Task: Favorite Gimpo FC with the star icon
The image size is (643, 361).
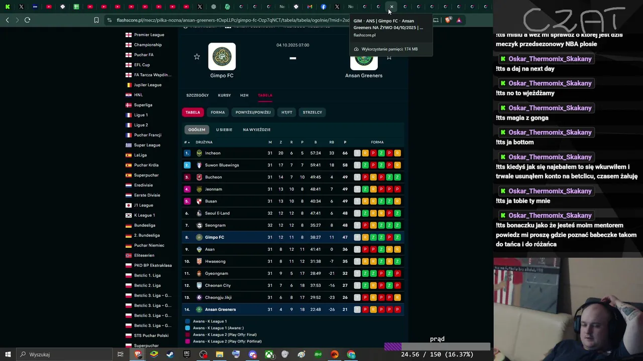Action: (x=197, y=57)
